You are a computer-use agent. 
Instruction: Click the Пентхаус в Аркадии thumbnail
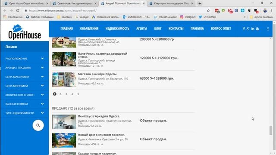coord(64,122)
